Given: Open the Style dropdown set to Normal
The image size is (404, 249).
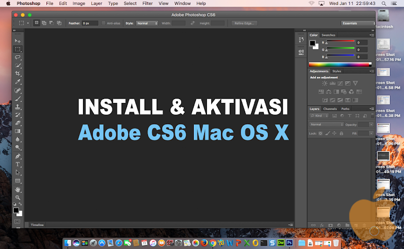Looking at the screenshot, I should (147, 23).
